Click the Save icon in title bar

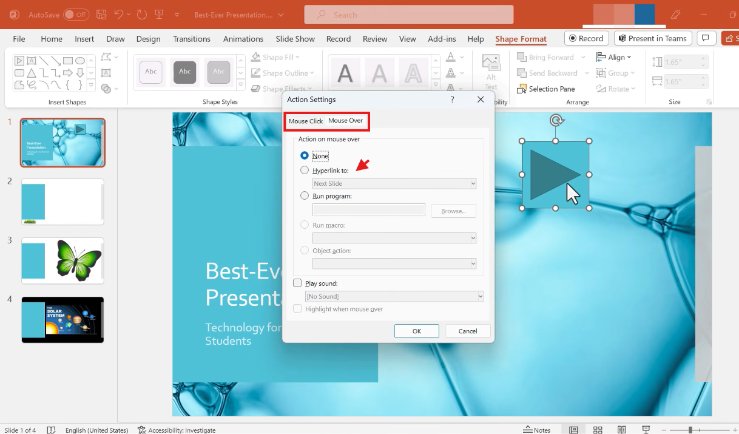point(102,14)
